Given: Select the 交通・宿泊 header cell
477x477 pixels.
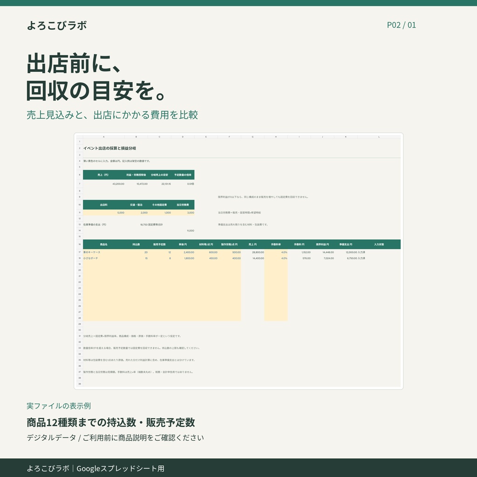Looking at the screenshot, I should click(x=136, y=205).
